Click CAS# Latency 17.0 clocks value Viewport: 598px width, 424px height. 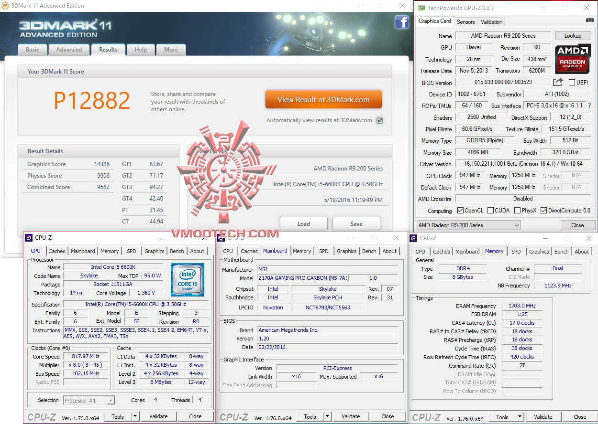(522, 323)
